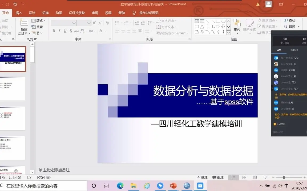The height and width of the screenshot is (191, 307).
Task: Toggle underline formatting
Action: coord(65,31)
